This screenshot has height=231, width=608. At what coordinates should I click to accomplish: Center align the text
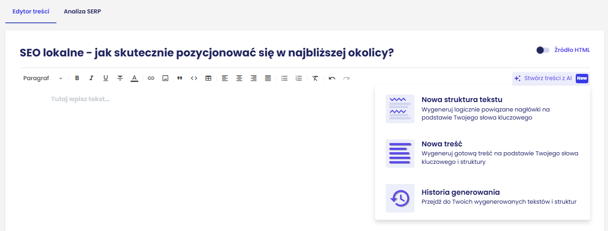coord(239,78)
